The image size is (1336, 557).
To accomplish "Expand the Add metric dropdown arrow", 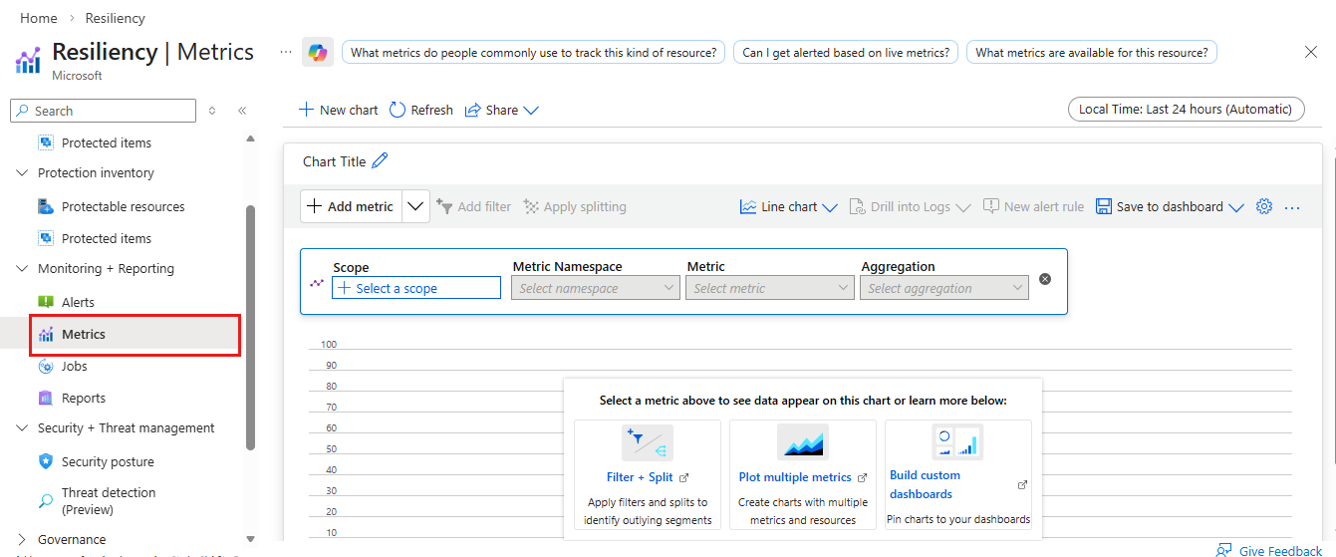I will [416, 206].
